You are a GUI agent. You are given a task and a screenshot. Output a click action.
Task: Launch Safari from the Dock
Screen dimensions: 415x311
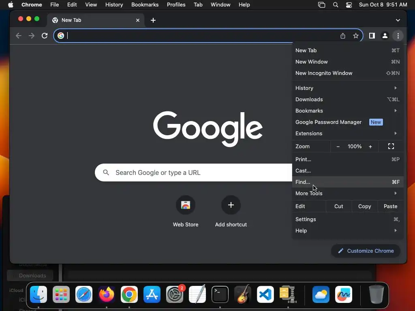[84, 294]
